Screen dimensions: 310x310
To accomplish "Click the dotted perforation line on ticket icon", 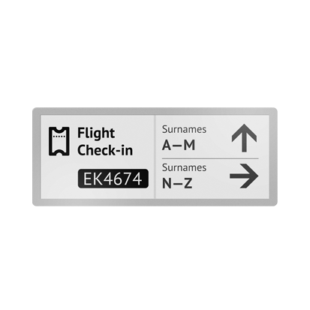I will pos(59,137).
